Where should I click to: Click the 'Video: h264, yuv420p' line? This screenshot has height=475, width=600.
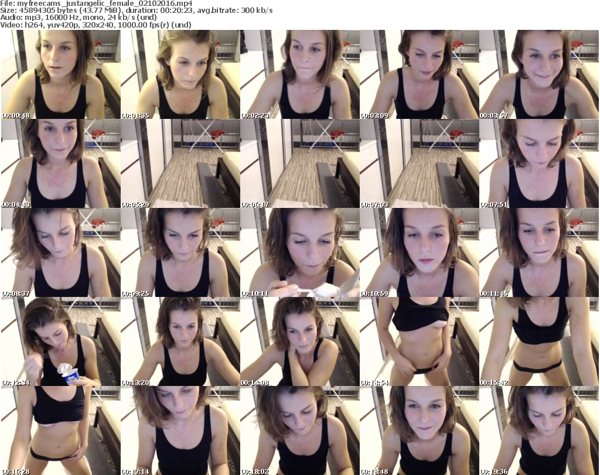[96, 25]
